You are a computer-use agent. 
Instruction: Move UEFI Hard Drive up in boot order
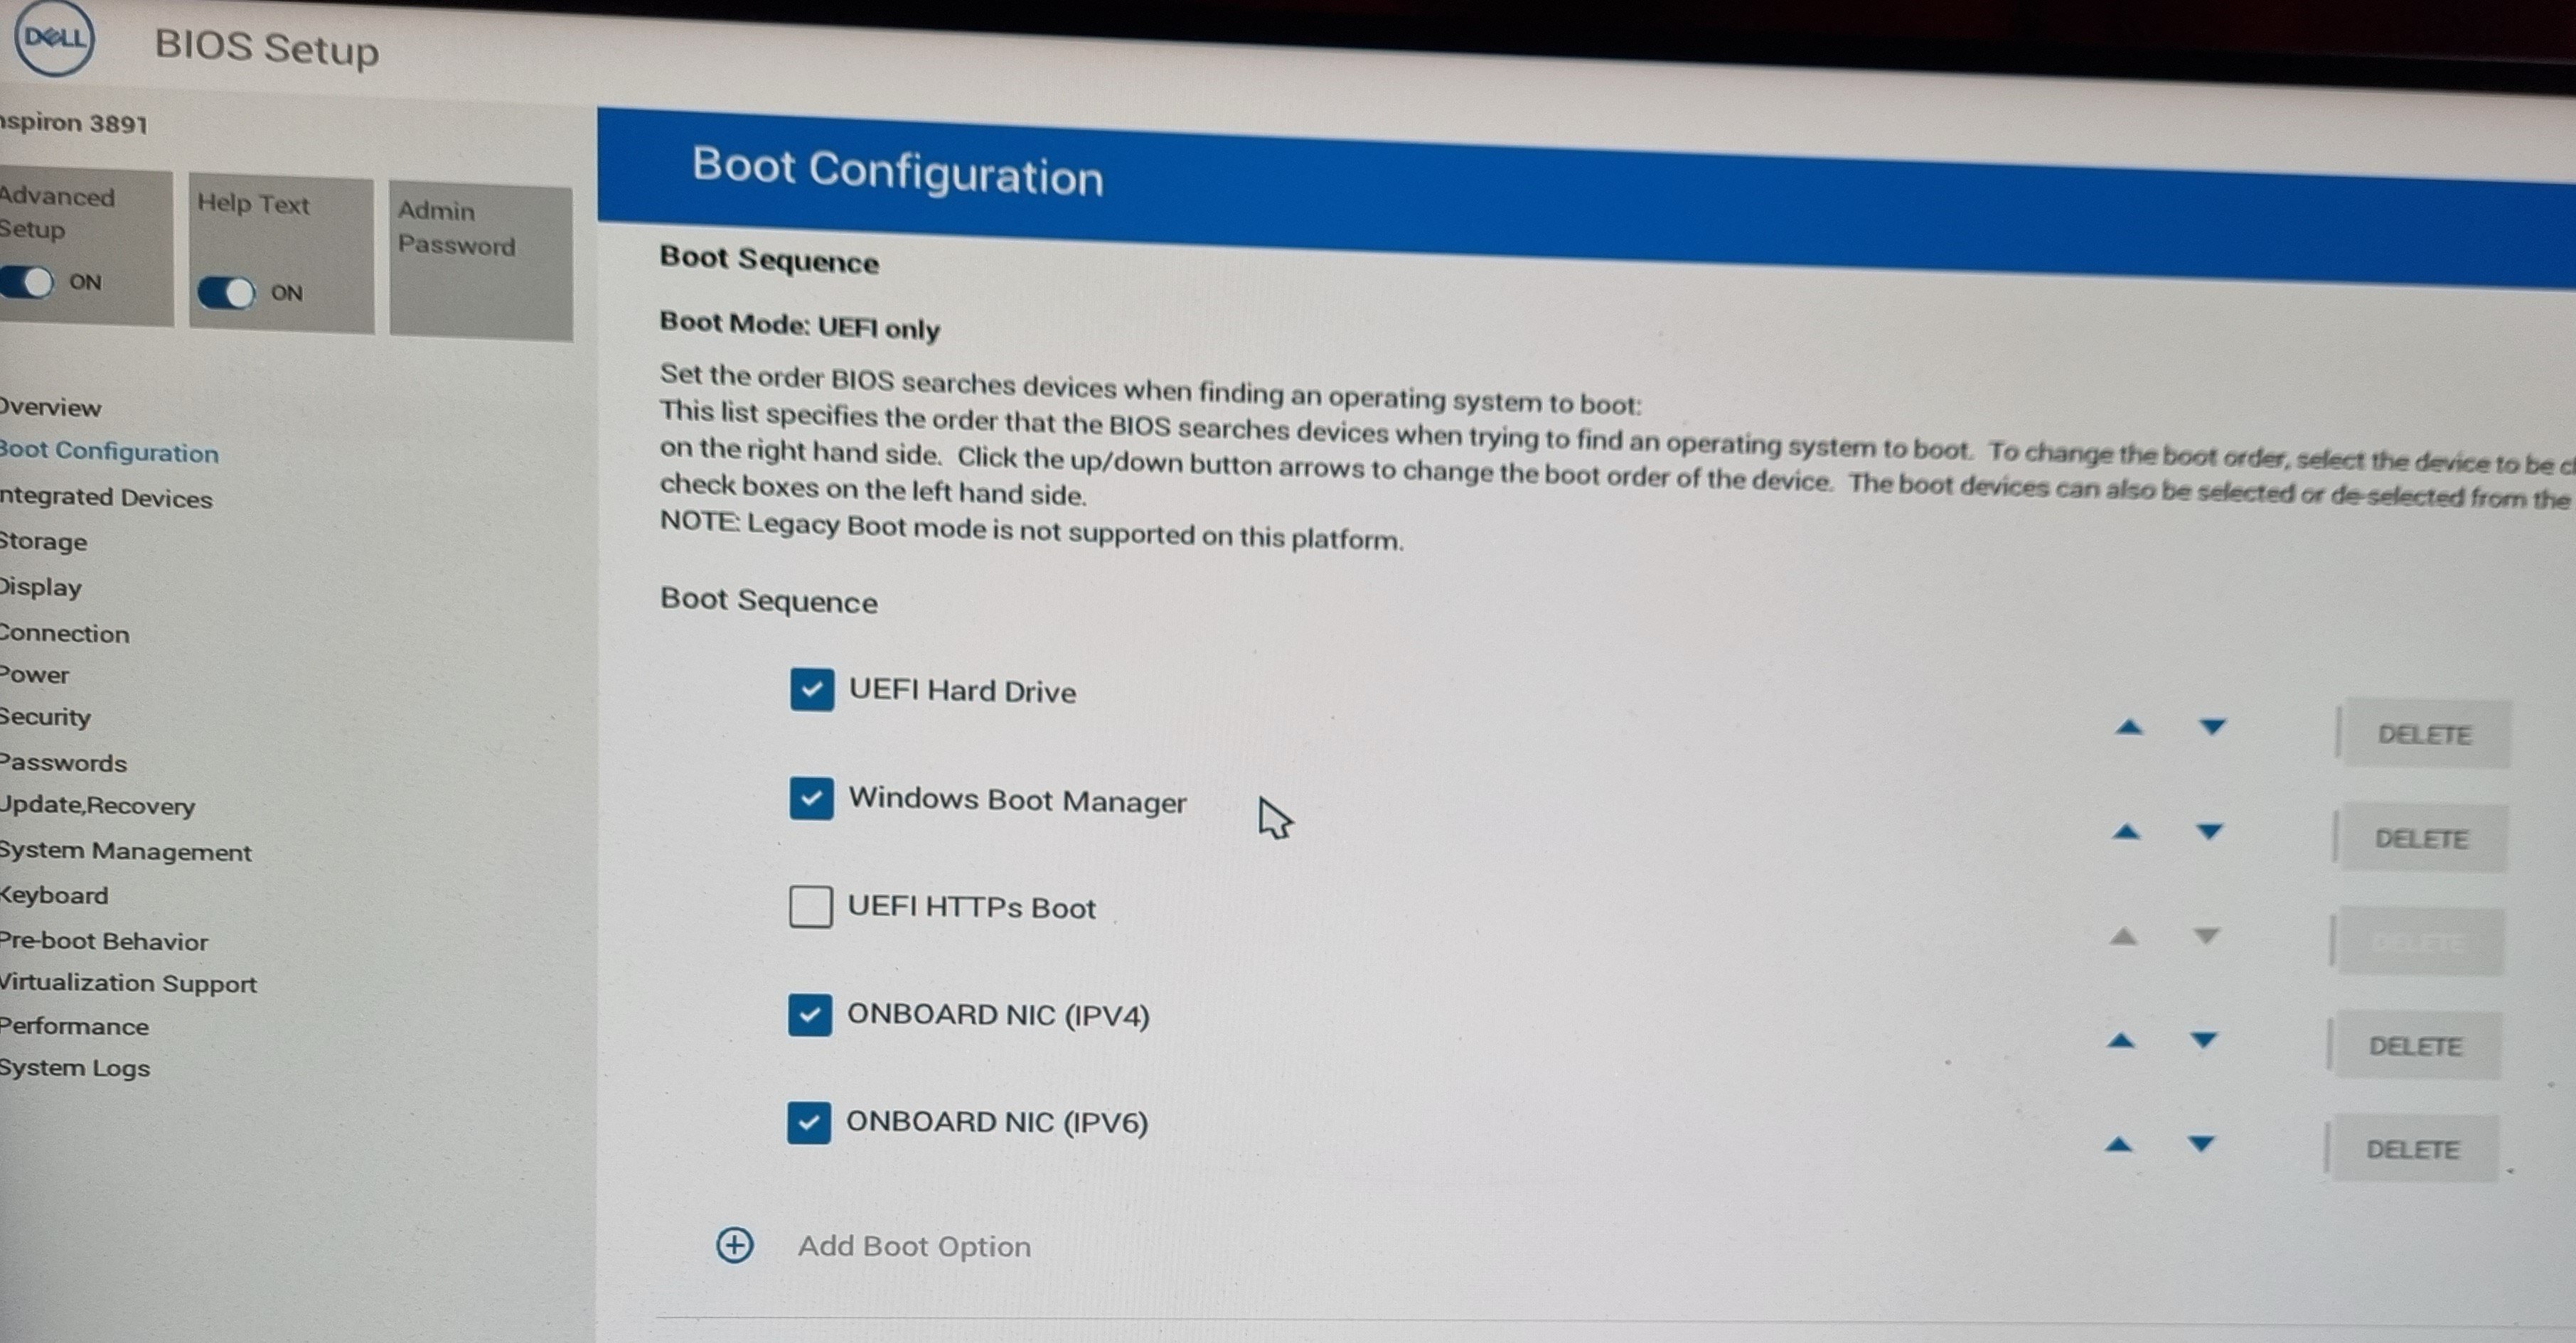[x=2129, y=728]
